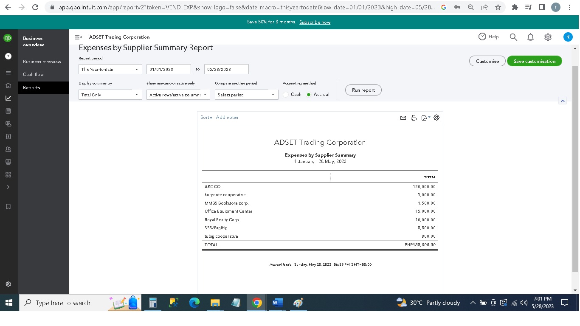Expand the left rail chevron arrow
This screenshot has width=580, height=326.
coord(8,187)
